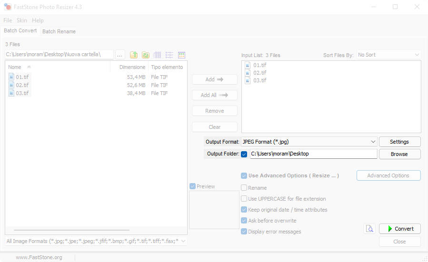This screenshot has height=262, width=428.
Task: Open the Output Format dropdown
Action: [309, 142]
